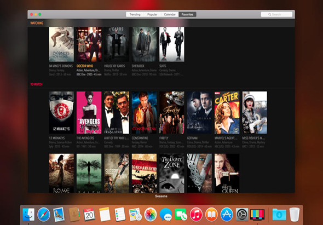Open the Agent Carter poster

[227, 113]
